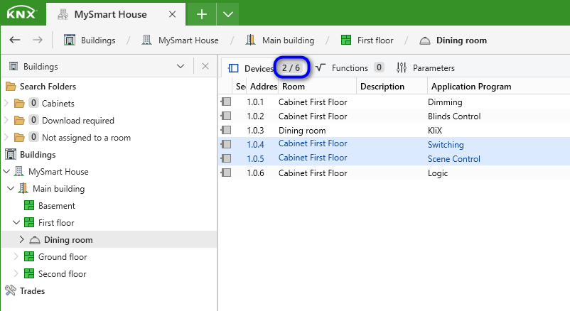Click the KNX logo icon
This screenshot has height=311, width=570.
(x=22, y=13)
